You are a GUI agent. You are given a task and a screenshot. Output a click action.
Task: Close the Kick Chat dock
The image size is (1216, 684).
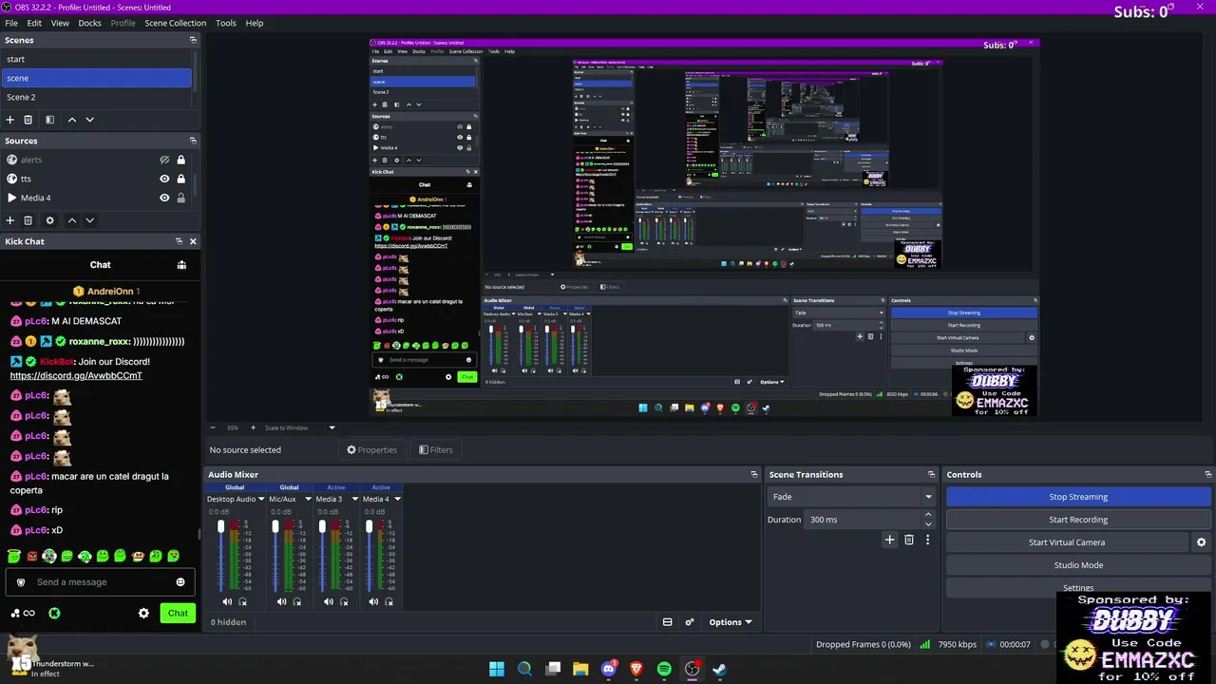coord(193,241)
